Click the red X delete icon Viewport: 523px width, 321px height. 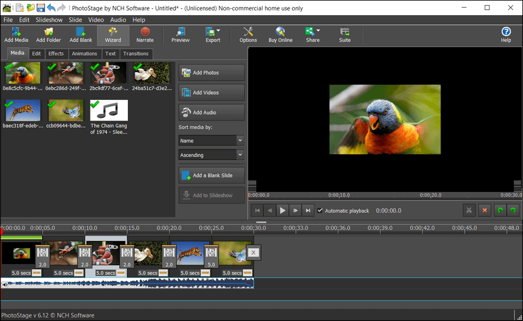485,210
